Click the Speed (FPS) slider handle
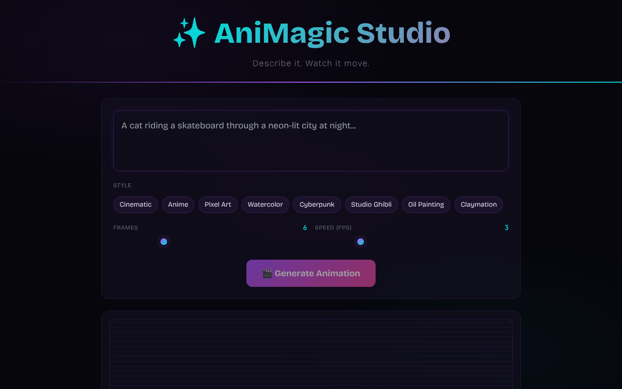622x389 pixels. (x=361, y=242)
